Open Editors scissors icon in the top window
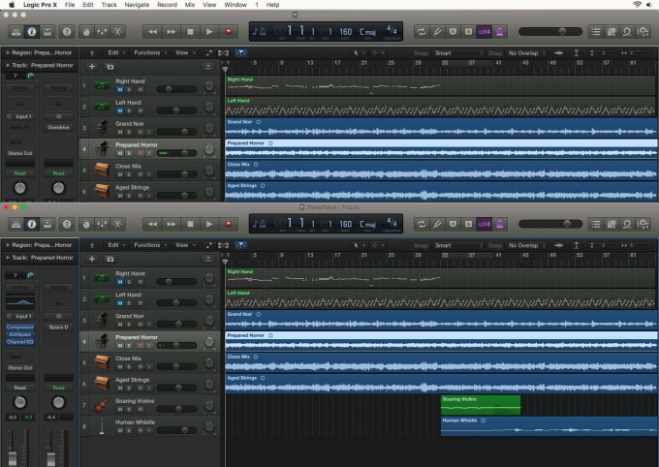 (x=117, y=32)
